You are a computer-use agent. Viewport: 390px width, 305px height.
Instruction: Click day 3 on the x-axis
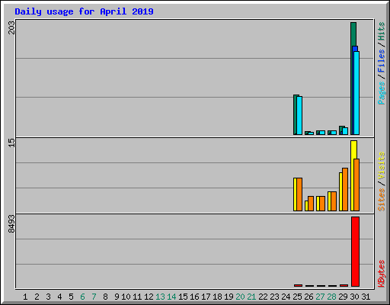pyautogui.click(x=48, y=297)
